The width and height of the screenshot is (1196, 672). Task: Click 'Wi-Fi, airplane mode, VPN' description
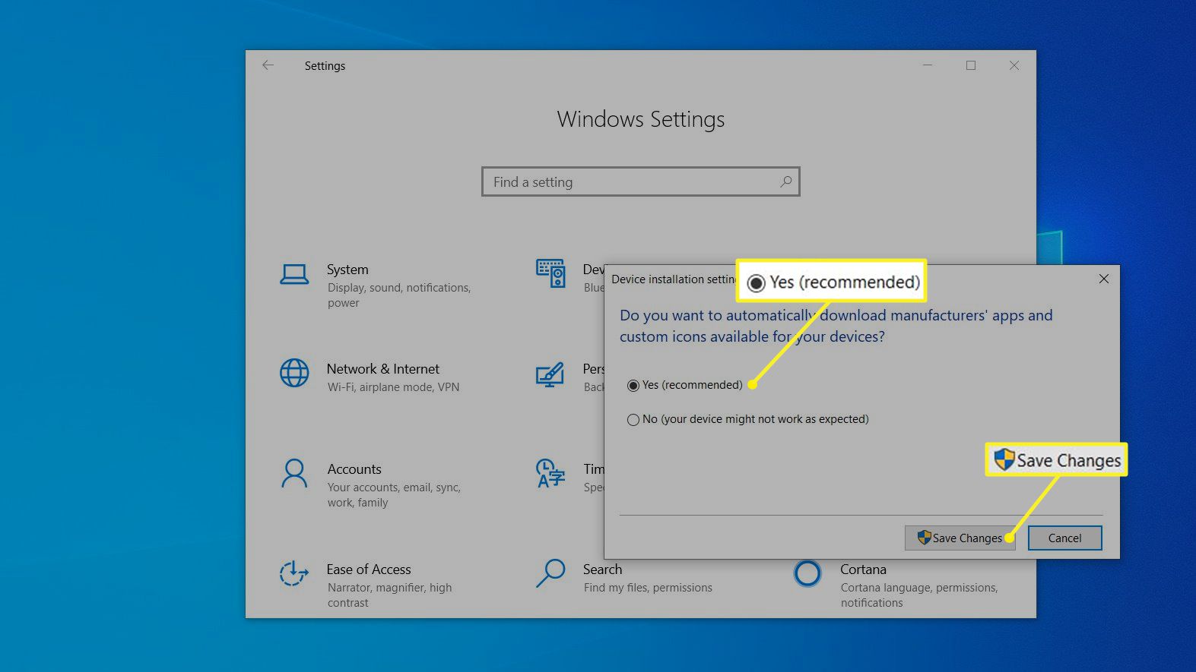point(393,387)
